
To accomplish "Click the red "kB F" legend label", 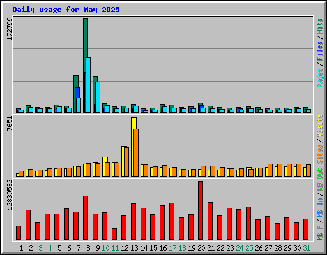I will (x=319, y=233).
